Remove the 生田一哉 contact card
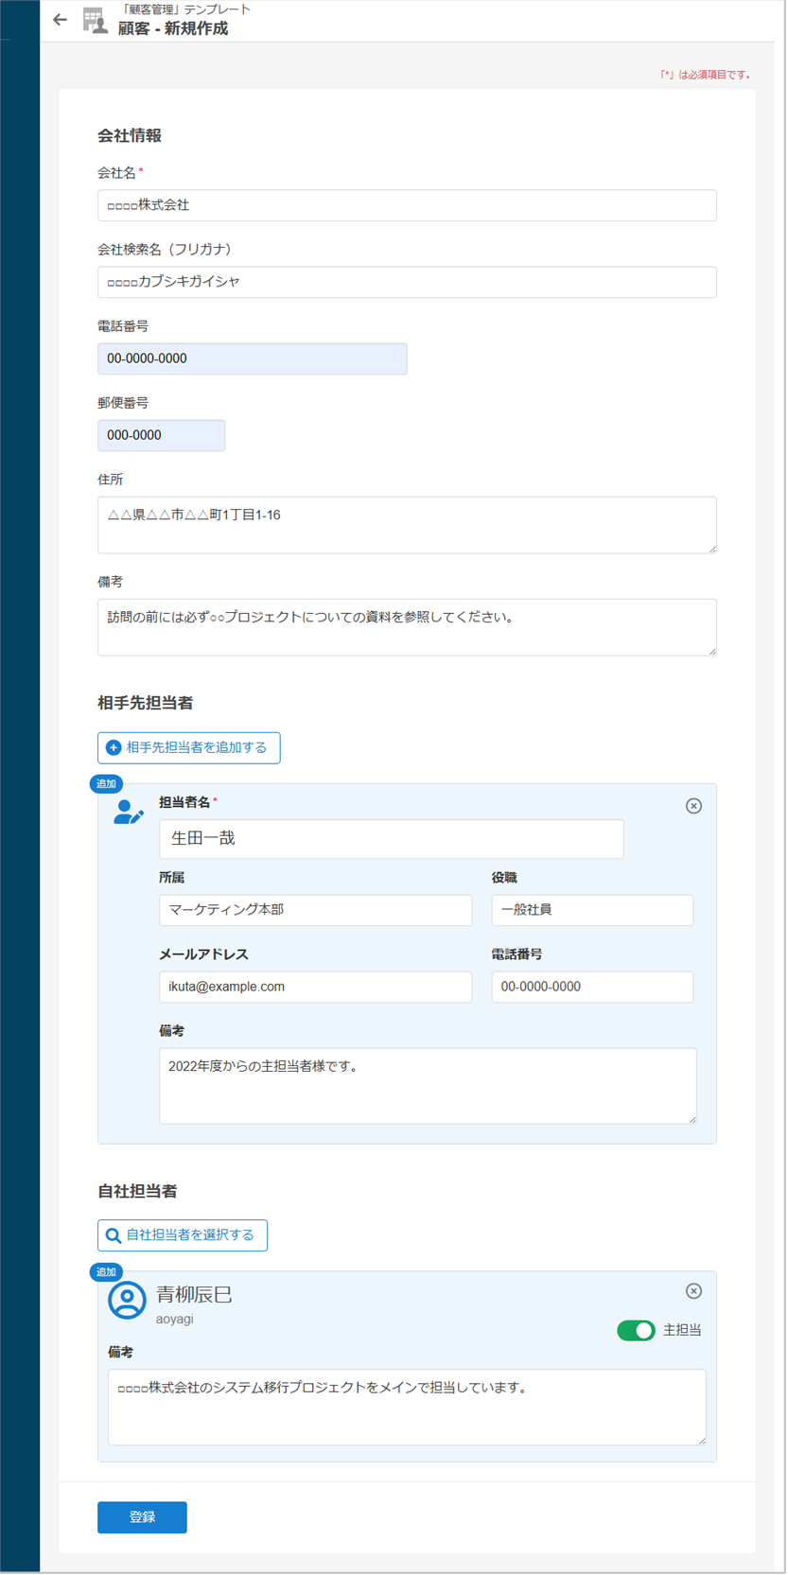This screenshot has height=1575, width=788. [693, 806]
